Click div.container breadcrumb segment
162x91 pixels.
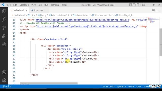82,15
